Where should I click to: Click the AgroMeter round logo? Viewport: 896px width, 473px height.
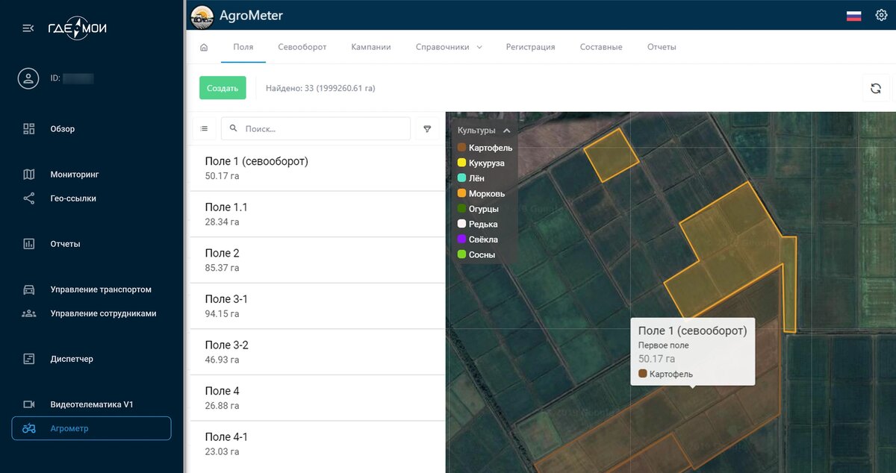pyautogui.click(x=202, y=16)
